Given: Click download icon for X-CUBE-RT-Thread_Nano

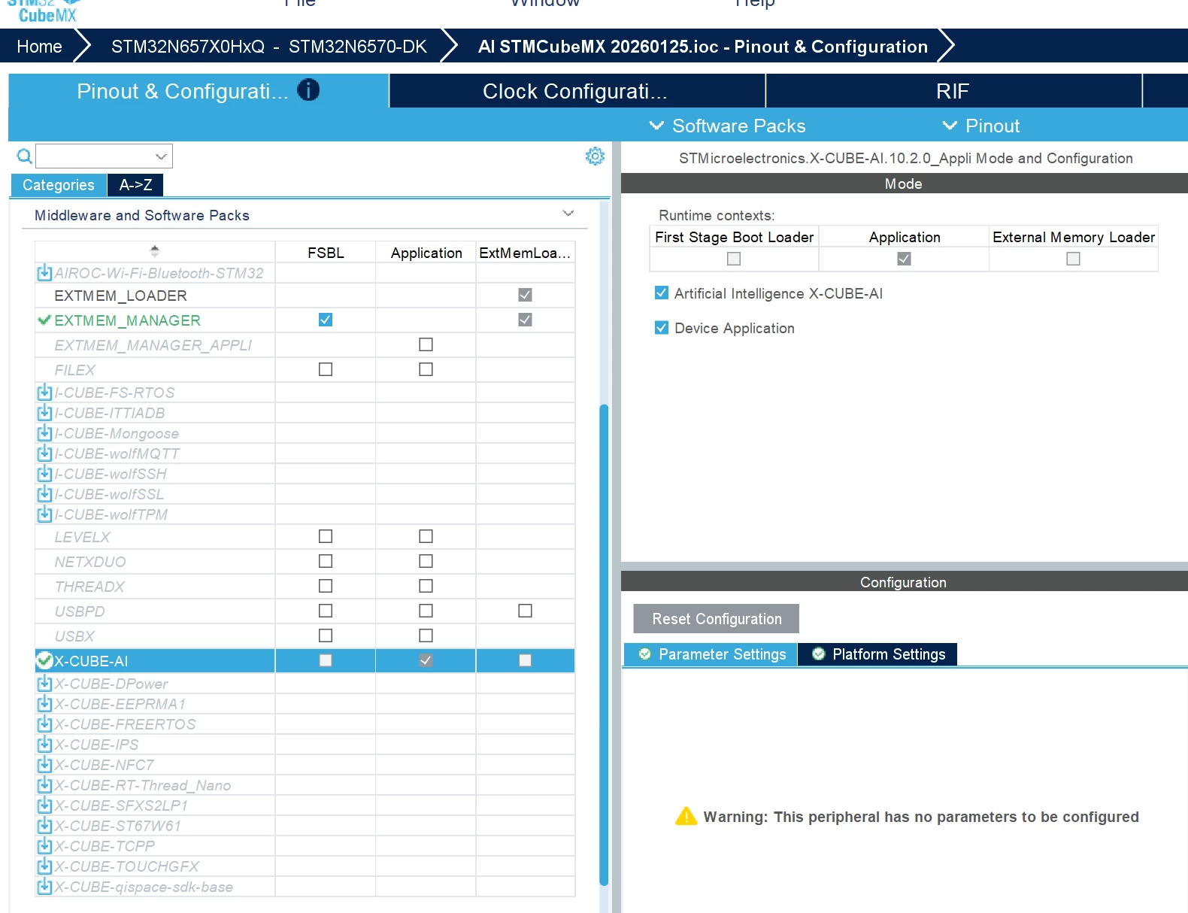Looking at the screenshot, I should tap(44, 784).
